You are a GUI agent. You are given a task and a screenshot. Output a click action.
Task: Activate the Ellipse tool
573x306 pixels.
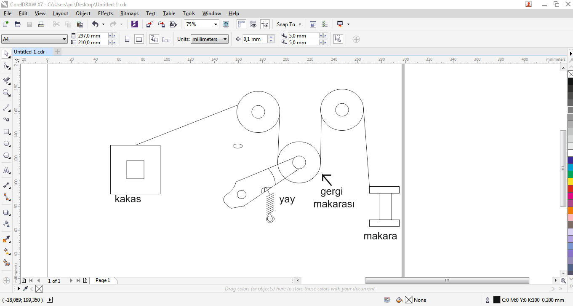[x=6, y=144]
